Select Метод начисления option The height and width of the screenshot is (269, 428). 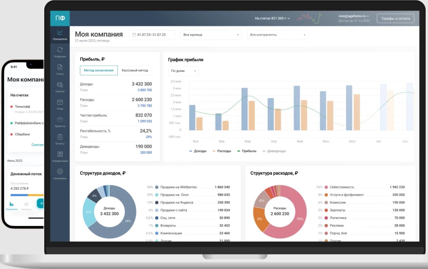(x=99, y=70)
